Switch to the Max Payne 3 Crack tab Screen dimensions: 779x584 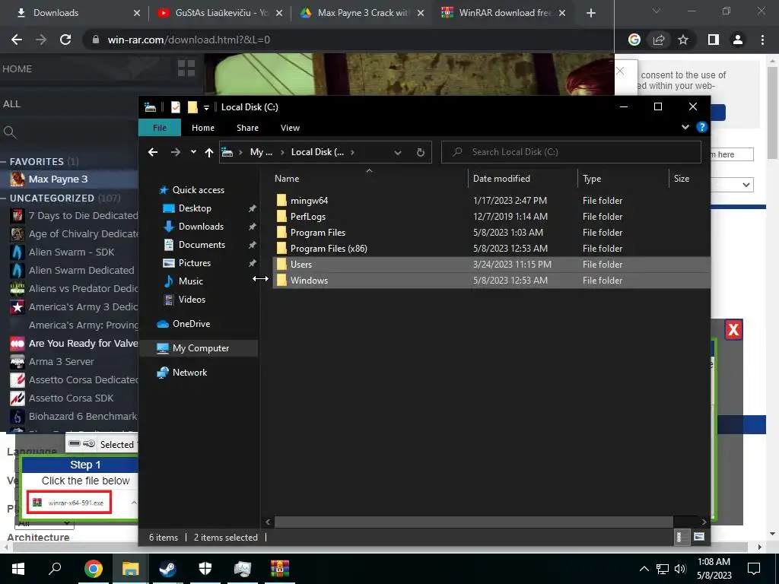pyautogui.click(x=363, y=13)
